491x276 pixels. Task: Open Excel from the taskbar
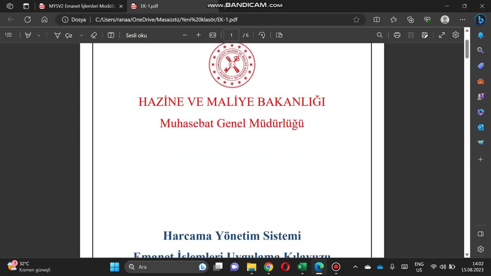pos(302,267)
